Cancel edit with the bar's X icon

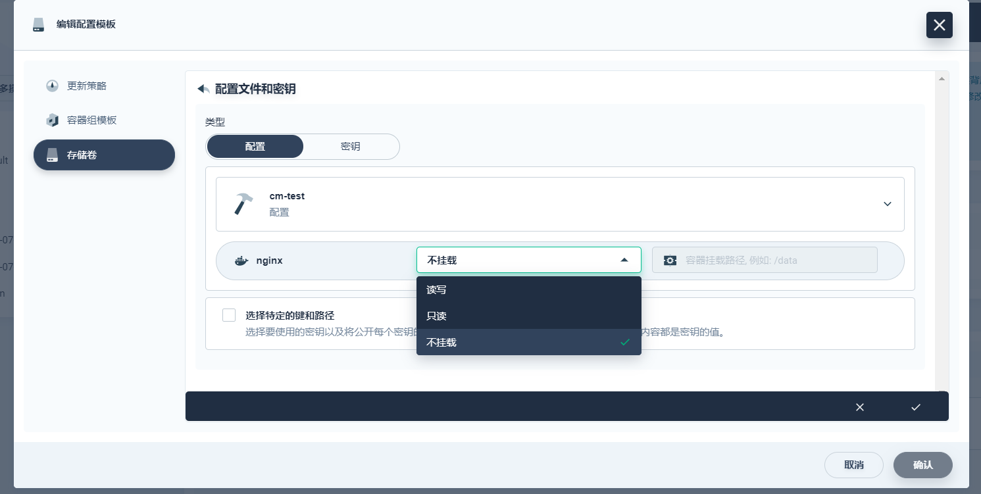(x=859, y=407)
